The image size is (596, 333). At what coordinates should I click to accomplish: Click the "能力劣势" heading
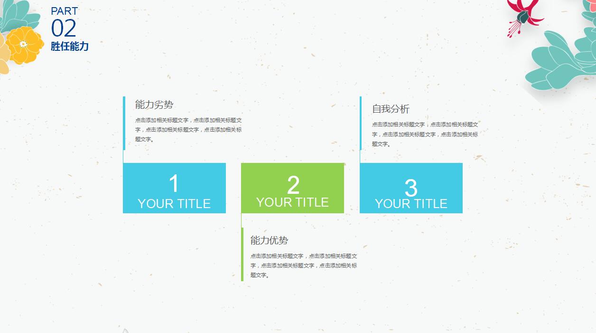tap(154, 105)
